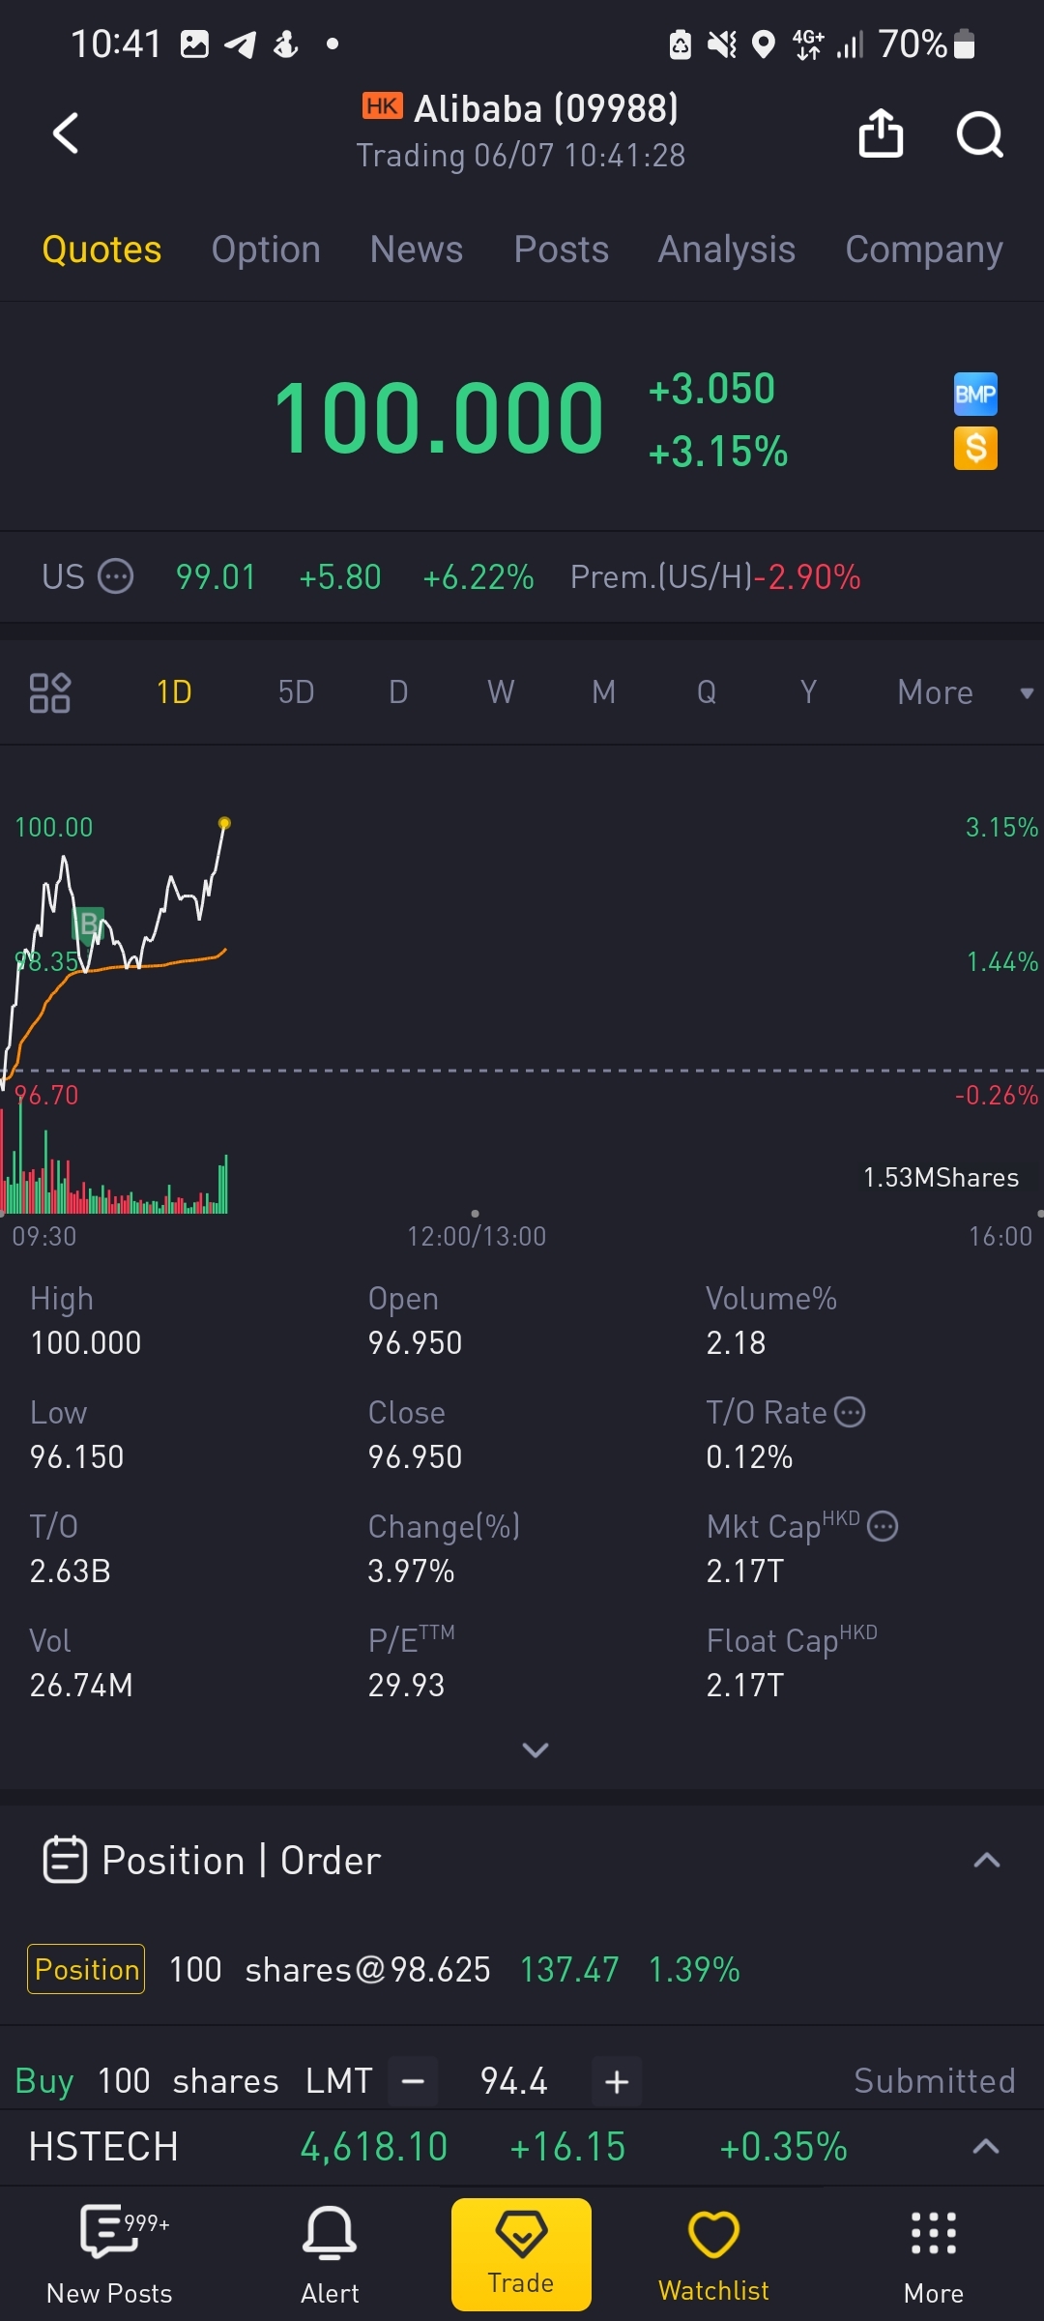Decrease limit price with minus button
This screenshot has height=2321, width=1044.
(413, 2080)
